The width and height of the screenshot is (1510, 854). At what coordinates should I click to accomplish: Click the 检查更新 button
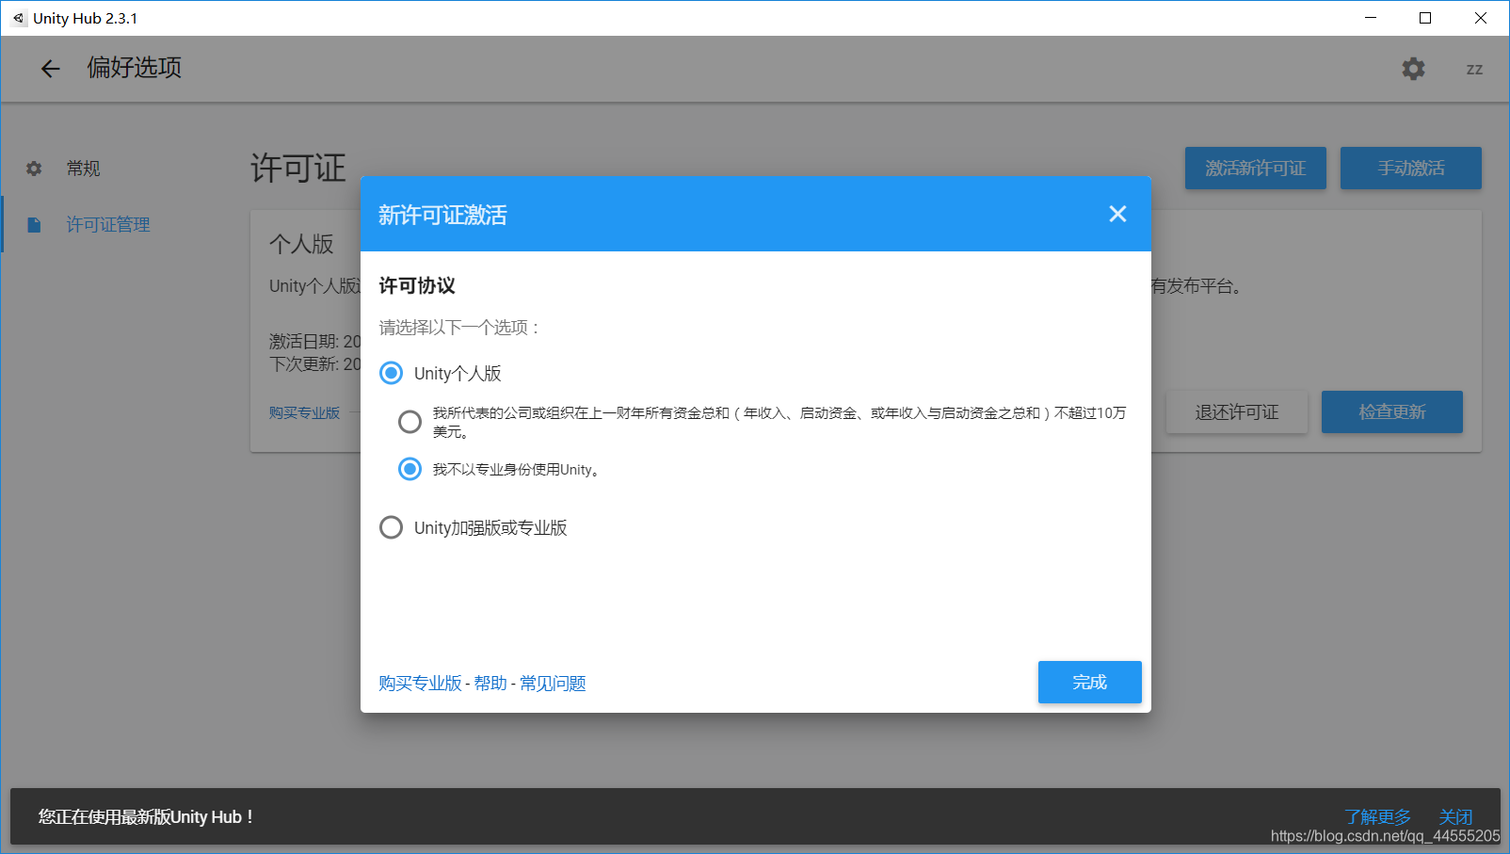[1391, 411]
